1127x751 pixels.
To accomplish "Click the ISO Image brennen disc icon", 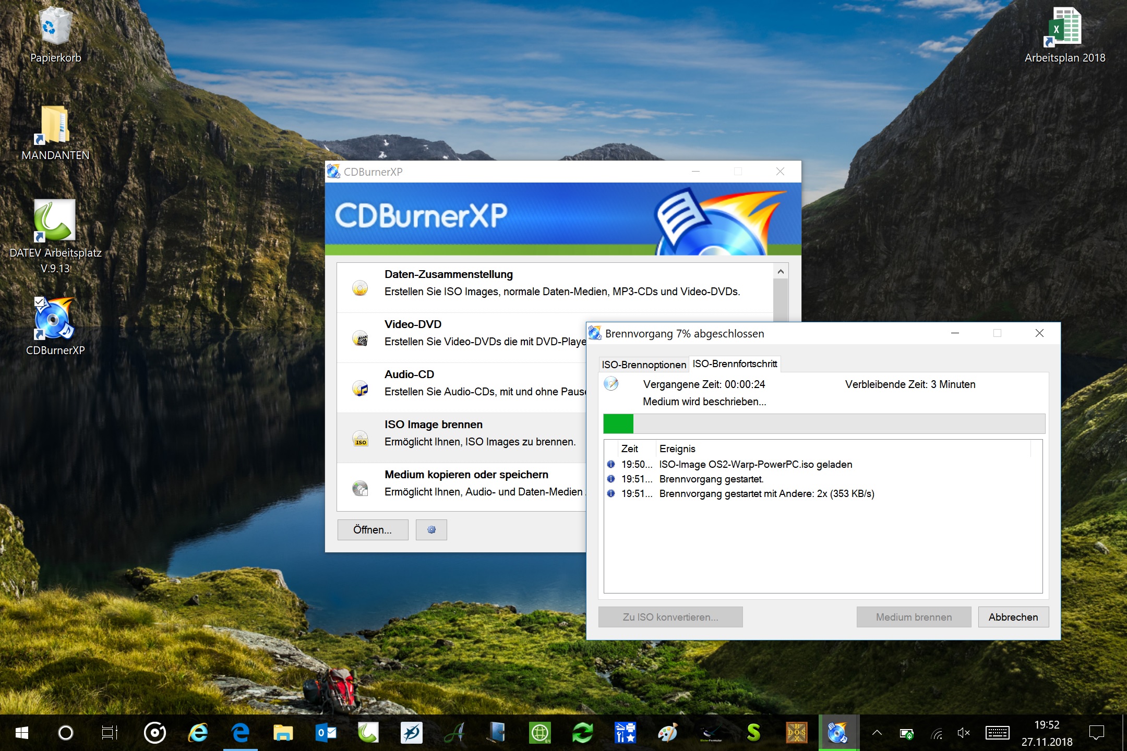I will (x=360, y=438).
